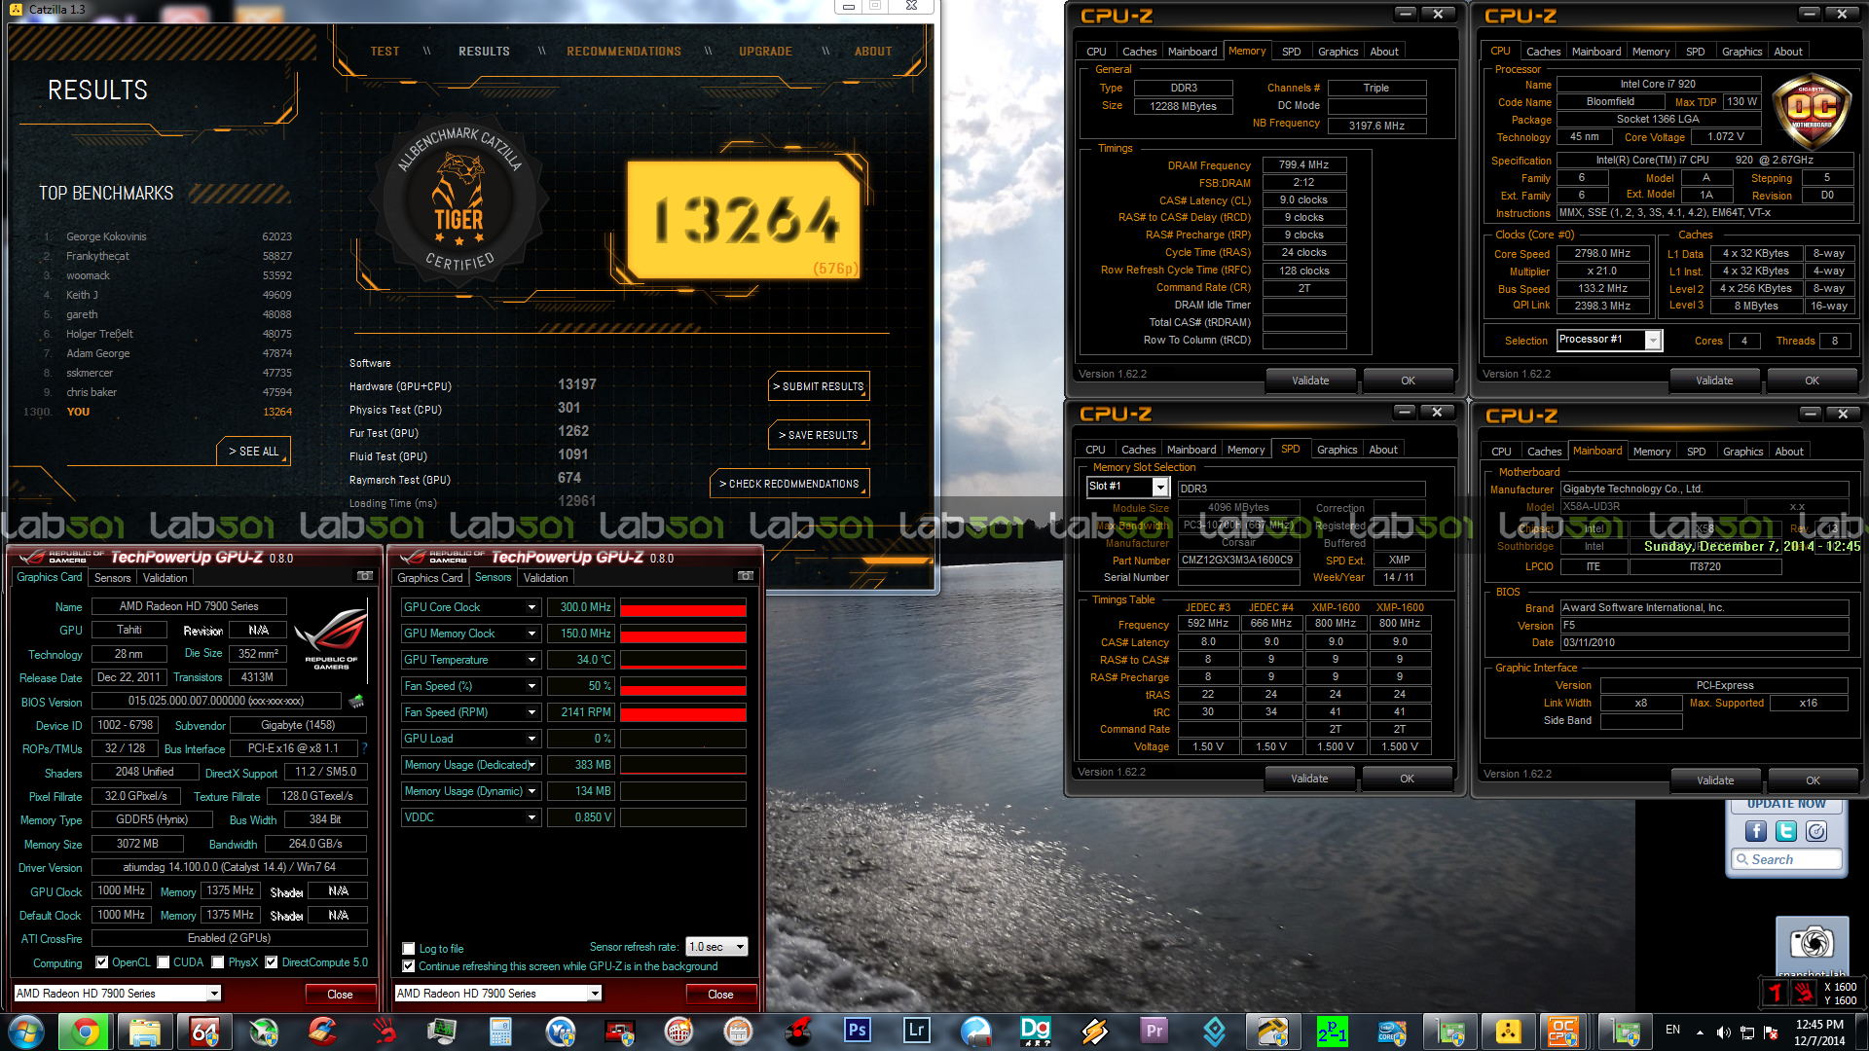Image resolution: width=1869 pixels, height=1051 pixels.
Task: Click the red number-1 icon in overlay
Action: pyautogui.click(x=1775, y=993)
